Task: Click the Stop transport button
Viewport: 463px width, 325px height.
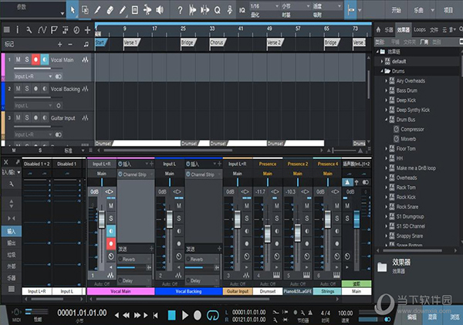Action: point(171,315)
